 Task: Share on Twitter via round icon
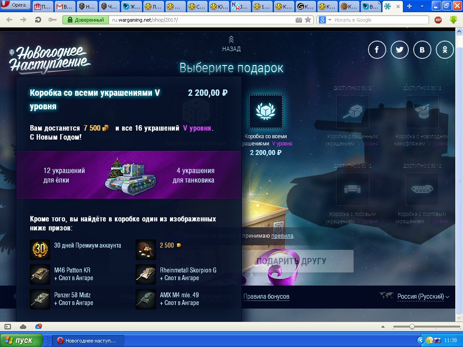coord(400,50)
